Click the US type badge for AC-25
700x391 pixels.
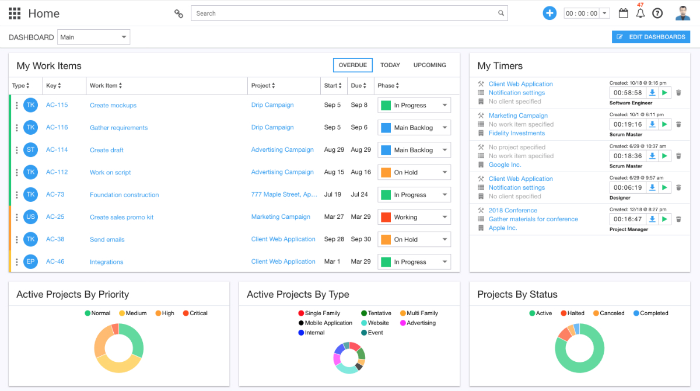pos(31,217)
